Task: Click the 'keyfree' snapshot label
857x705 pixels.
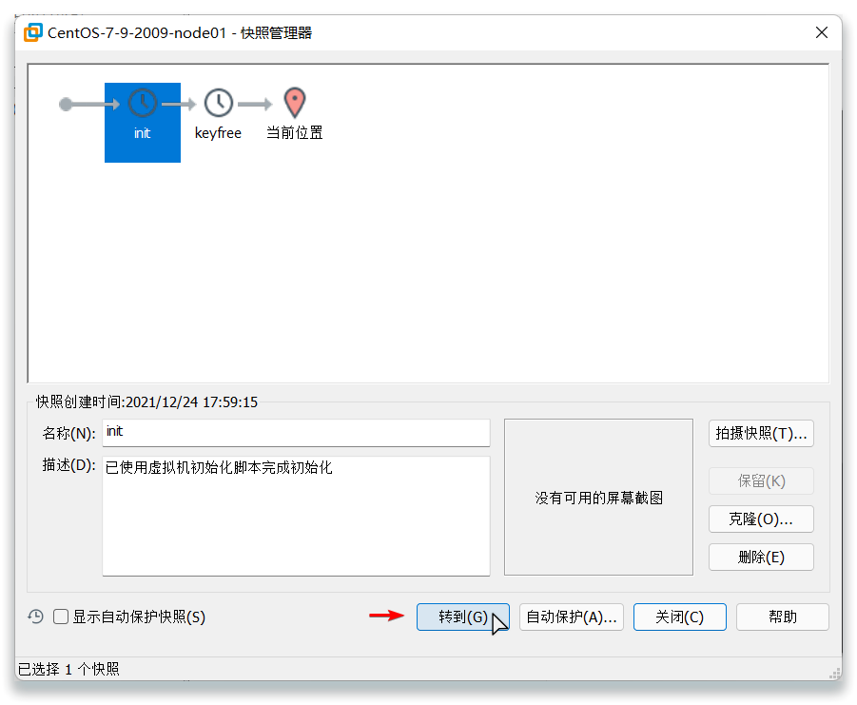Action: (218, 133)
